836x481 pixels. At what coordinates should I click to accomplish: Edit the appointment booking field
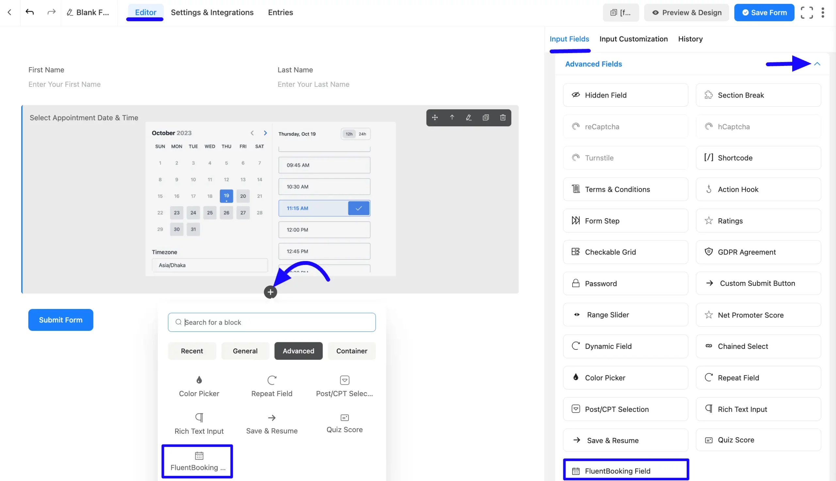pos(469,117)
